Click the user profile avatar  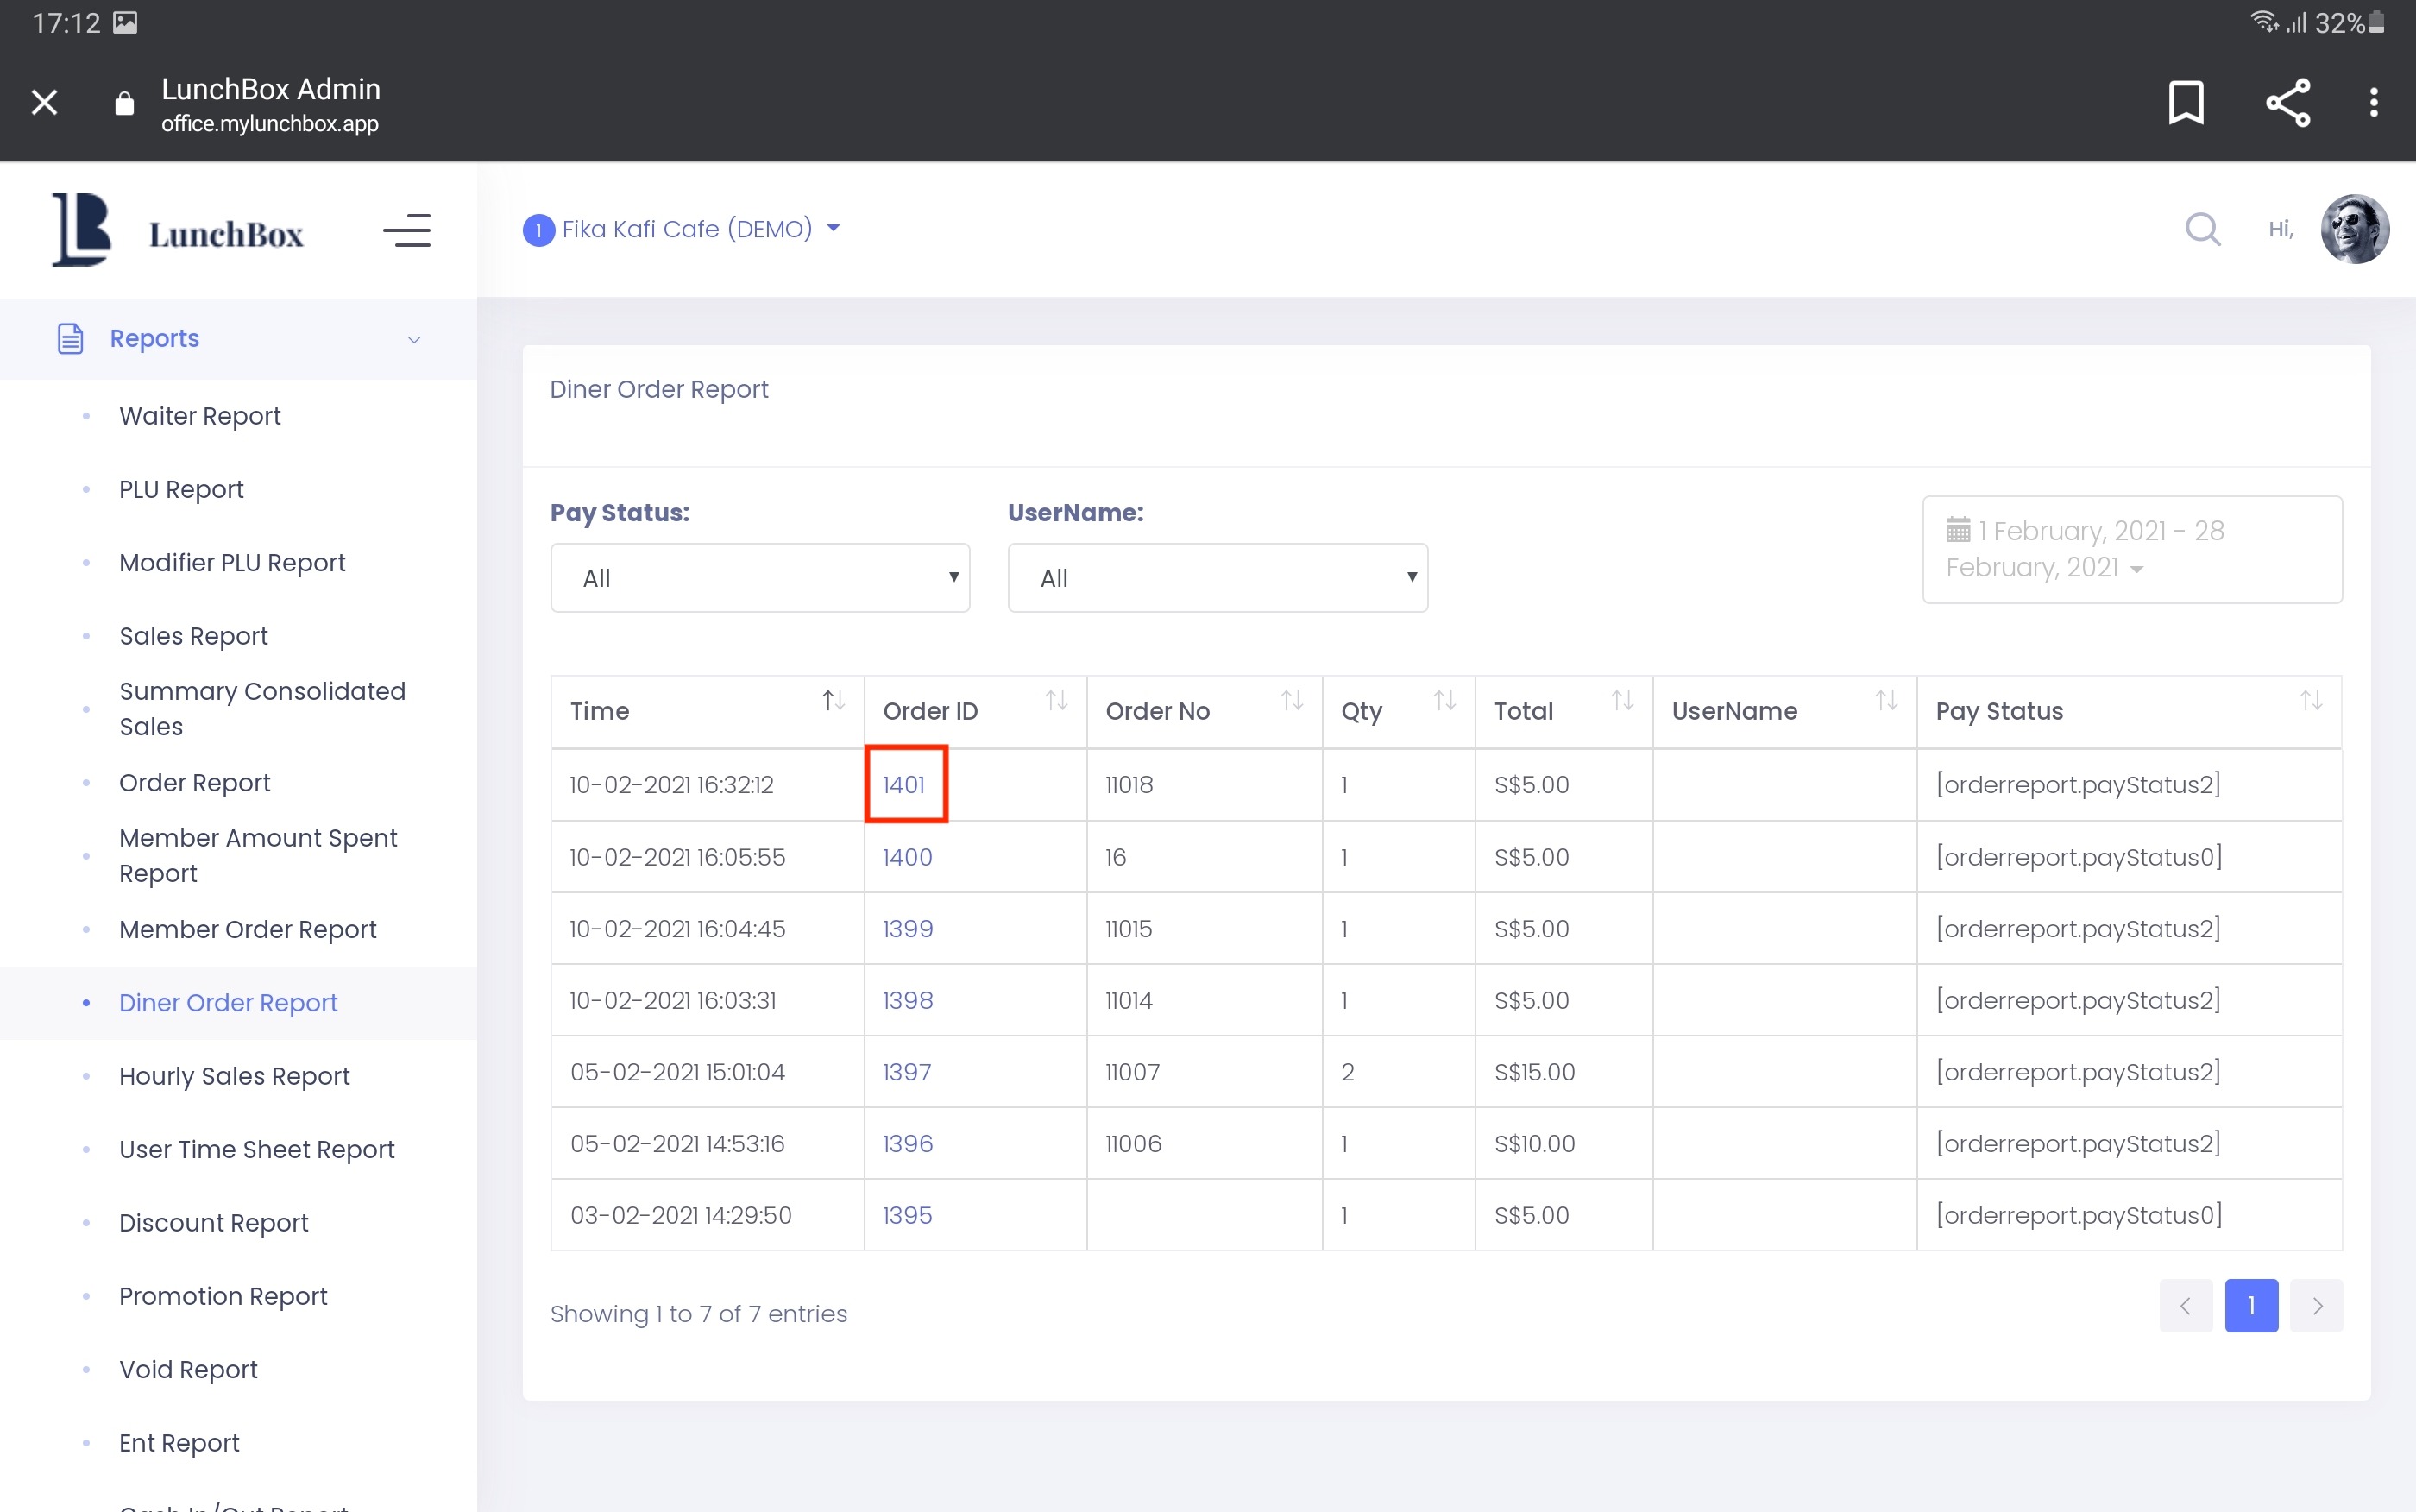pyautogui.click(x=2354, y=229)
